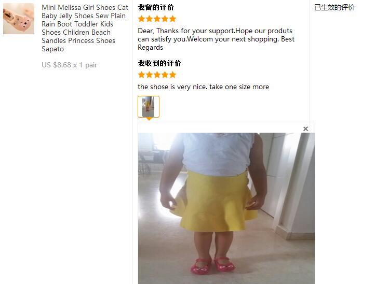Open the pink cat shoes product thumbnail
Image resolution: width=375 pixels, height=284 pixels.
(x=19, y=19)
